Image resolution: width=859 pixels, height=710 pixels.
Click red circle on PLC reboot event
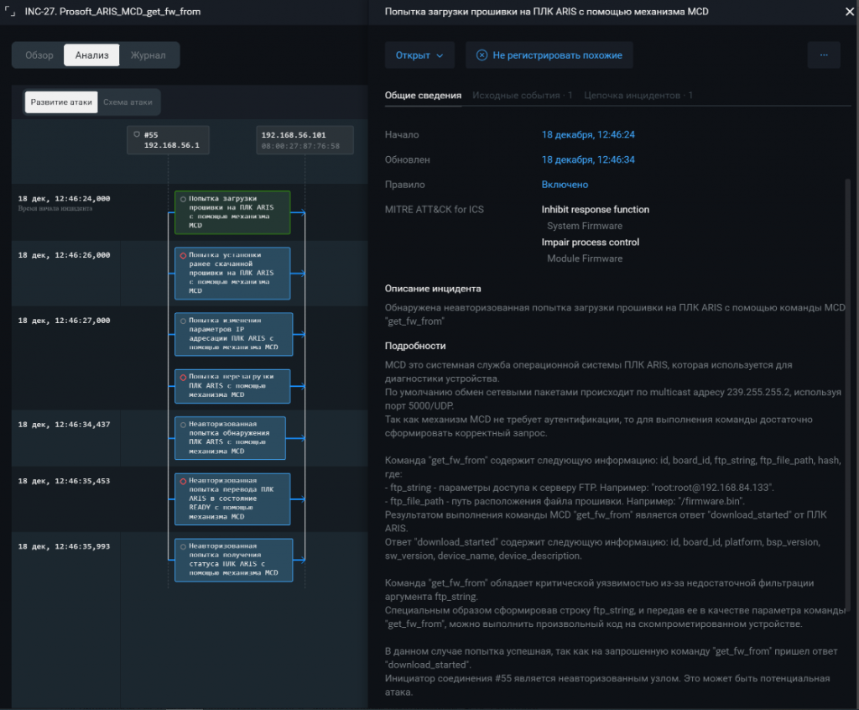[183, 377]
